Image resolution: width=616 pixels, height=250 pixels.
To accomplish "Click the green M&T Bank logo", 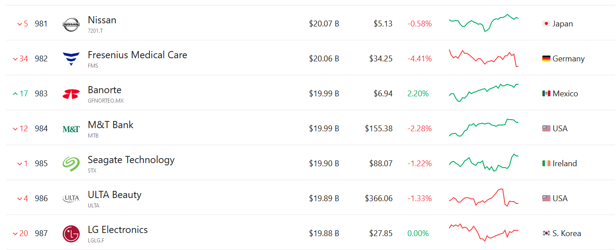I will pos(71,129).
